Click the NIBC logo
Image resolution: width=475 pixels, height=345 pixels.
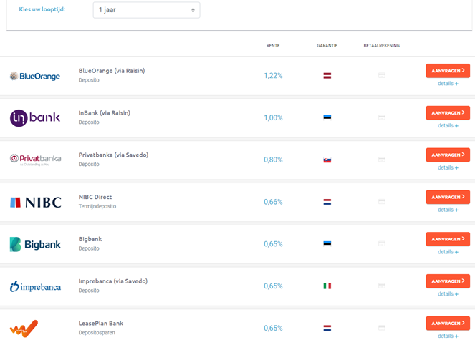point(36,202)
